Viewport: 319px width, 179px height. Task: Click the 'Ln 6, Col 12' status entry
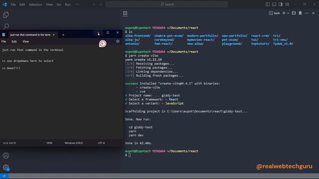(9, 143)
